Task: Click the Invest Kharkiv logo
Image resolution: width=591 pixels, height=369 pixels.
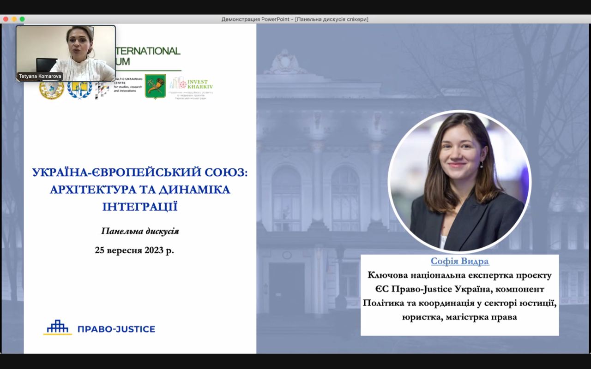Action: pyautogui.click(x=191, y=88)
